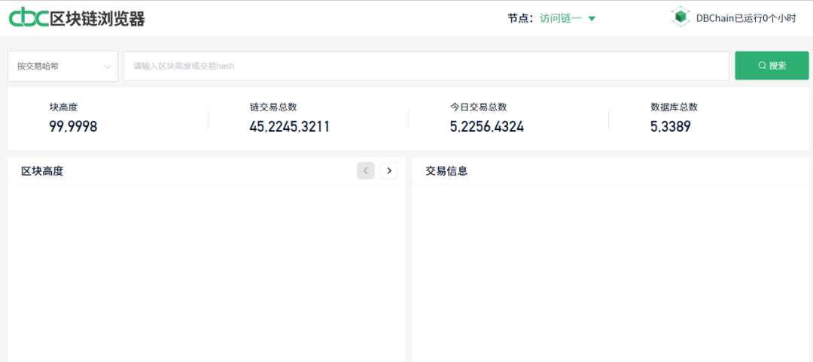This screenshot has height=362, width=813.
Task: Click the 区块高度 panel heading
Action: pos(42,171)
